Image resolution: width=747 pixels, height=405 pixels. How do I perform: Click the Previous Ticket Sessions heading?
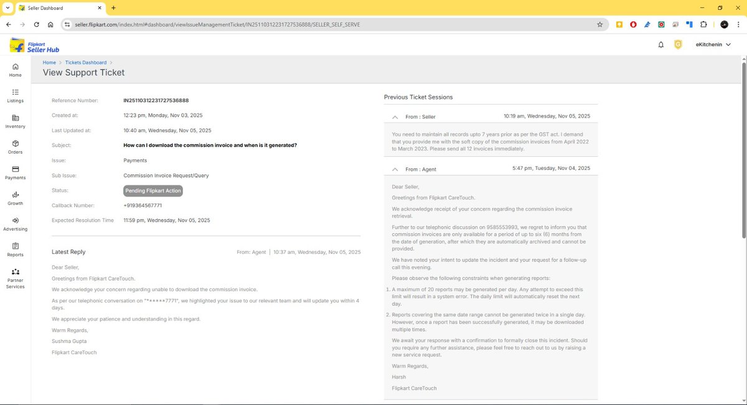(x=418, y=97)
